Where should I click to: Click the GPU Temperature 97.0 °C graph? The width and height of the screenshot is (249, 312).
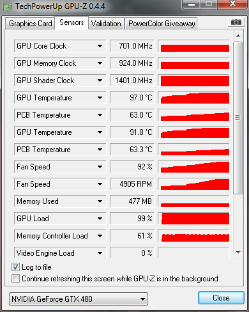coord(193,98)
